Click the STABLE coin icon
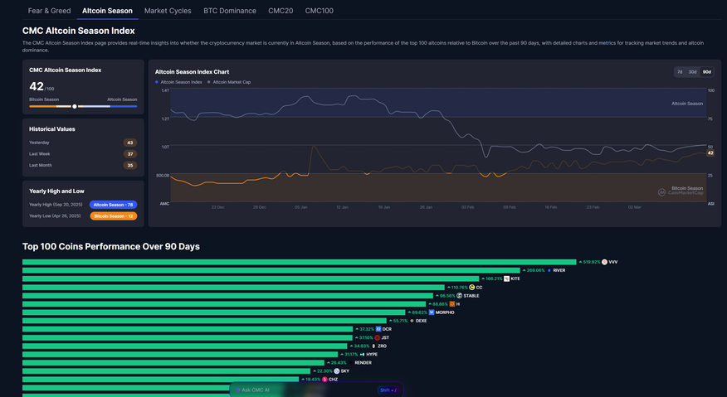Viewport: 727px width, 397px height. click(x=459, y=296)
